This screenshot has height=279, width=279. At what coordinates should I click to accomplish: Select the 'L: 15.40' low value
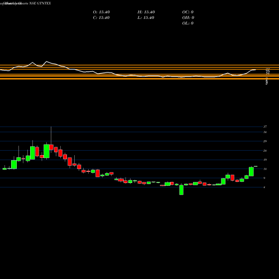(146, 18)
